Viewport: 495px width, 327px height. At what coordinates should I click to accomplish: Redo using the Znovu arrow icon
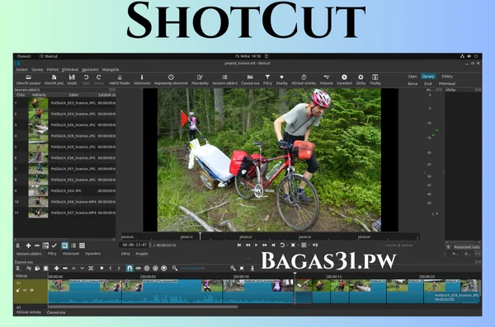click(x=99, y=77)
